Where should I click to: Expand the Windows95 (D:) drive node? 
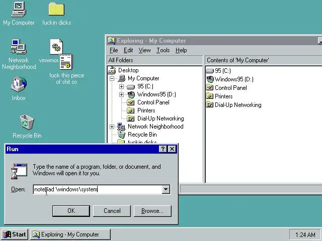click(121, 94)
